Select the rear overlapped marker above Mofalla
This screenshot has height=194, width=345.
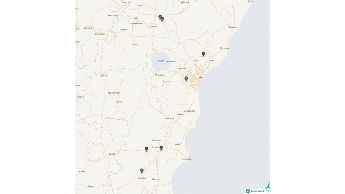click(x=160, y=17)
